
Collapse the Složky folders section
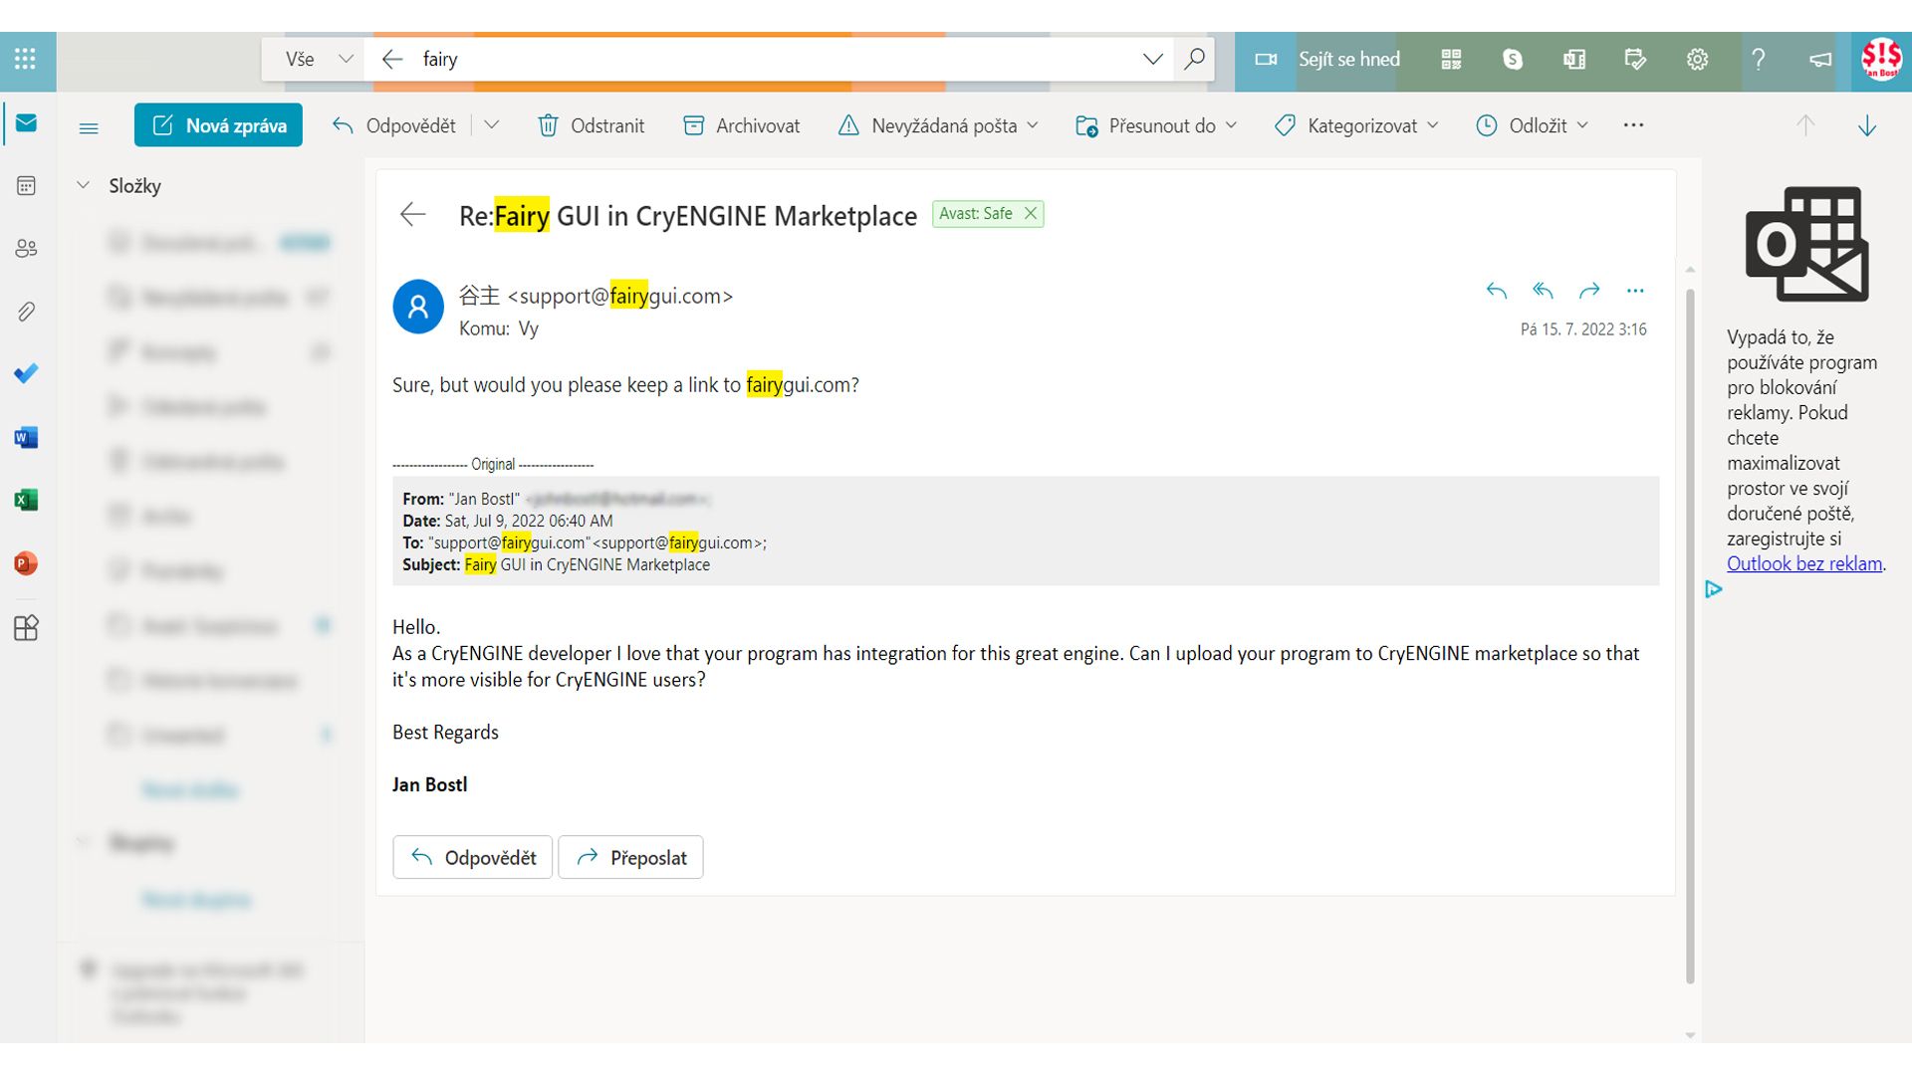tap(84, 185)
